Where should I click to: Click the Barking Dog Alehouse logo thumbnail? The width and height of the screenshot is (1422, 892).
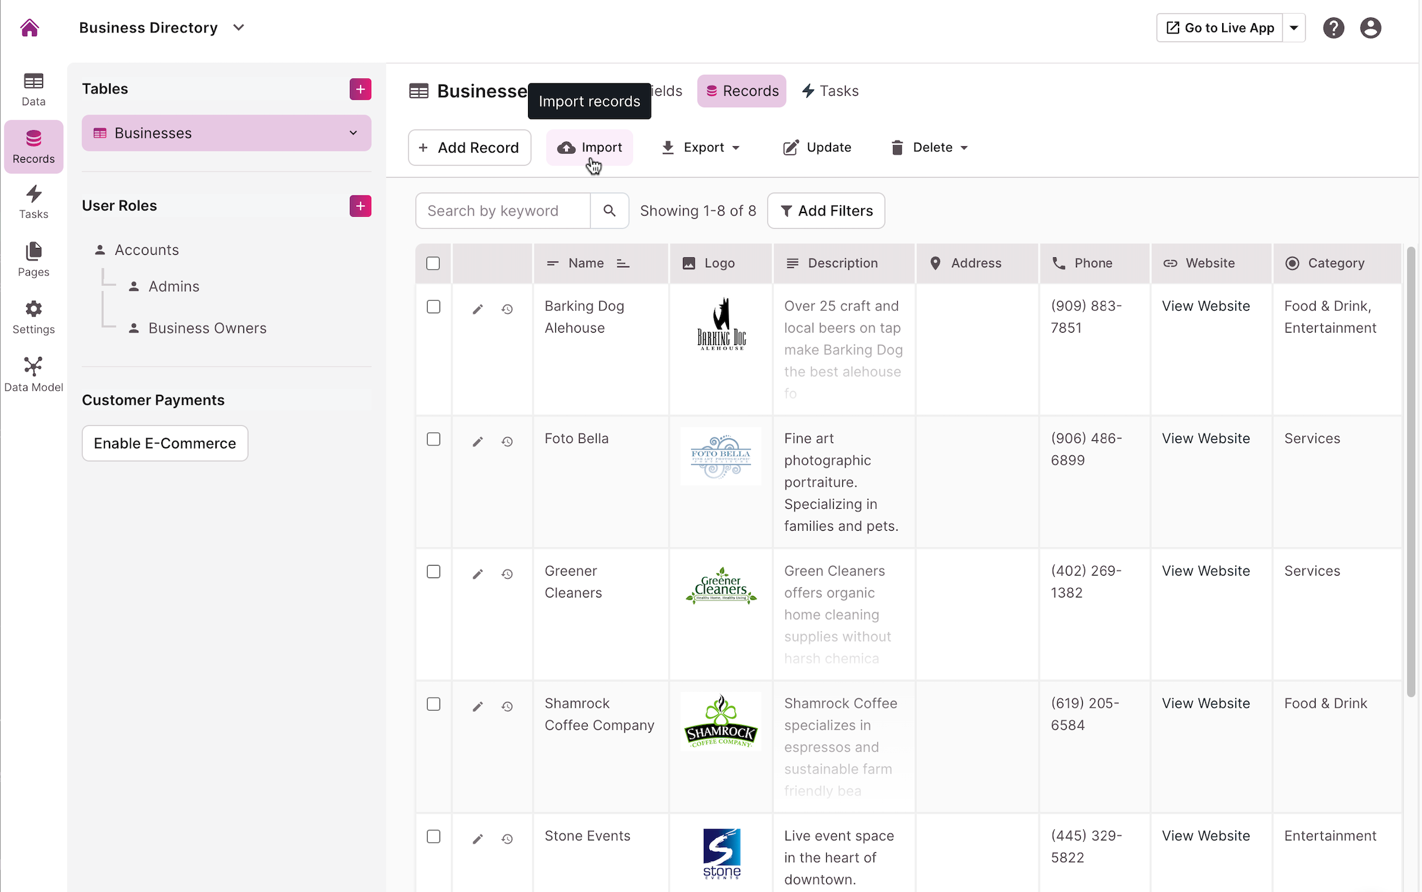point(721,324)
